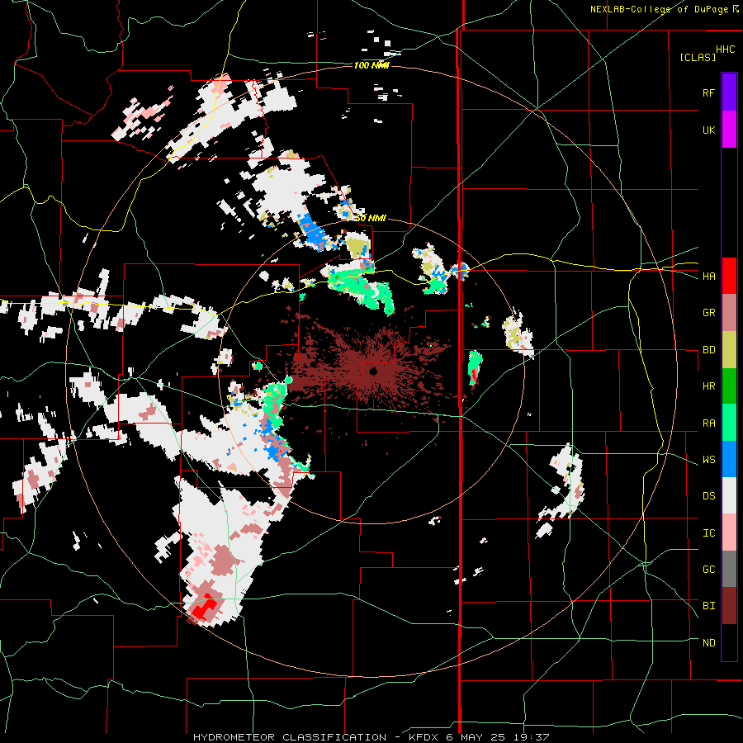Click the RA bright green legend swatch
The image size is (743, 743).
pyautogui.click(x=729, y=423)
